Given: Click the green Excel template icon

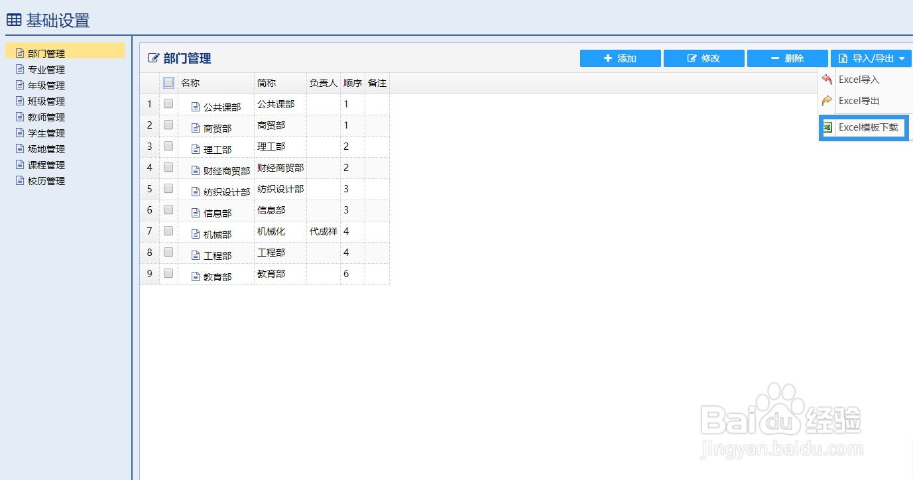Looking at the screenshot, I should 827,127.
